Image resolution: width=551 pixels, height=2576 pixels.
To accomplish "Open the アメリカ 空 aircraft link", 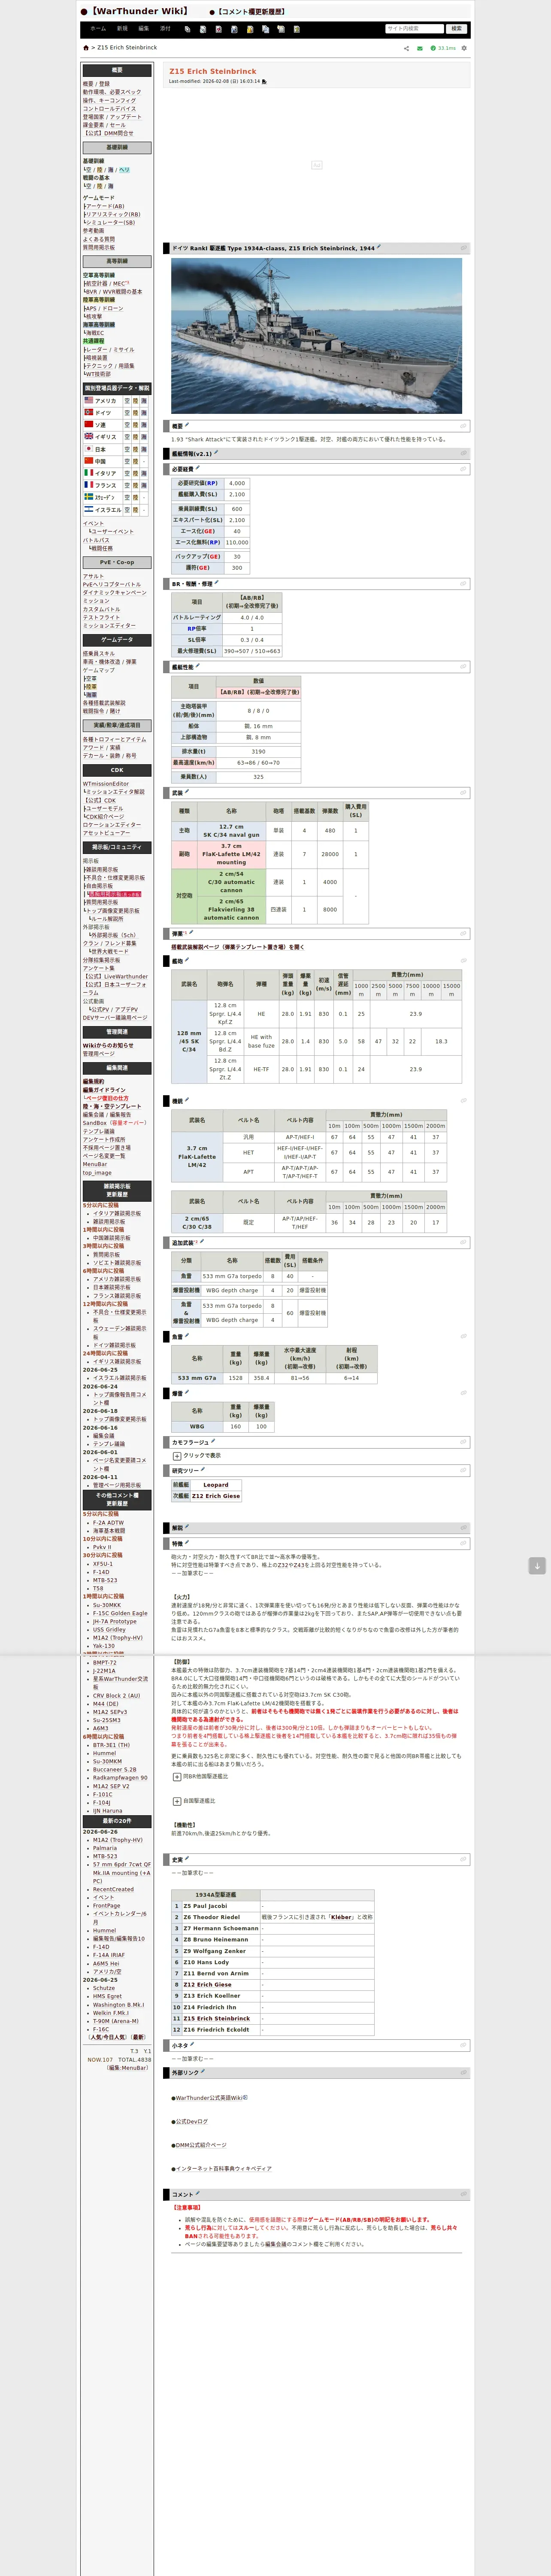I will coord(127,400).
